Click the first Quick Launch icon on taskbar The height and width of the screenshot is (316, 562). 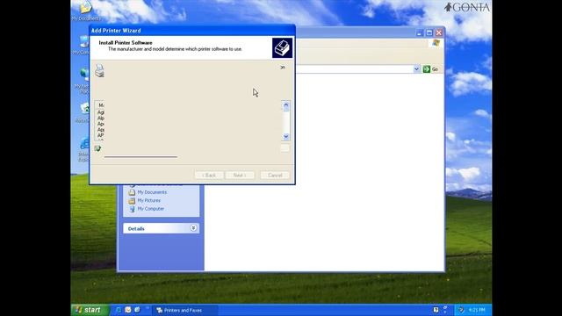[119, 310]
